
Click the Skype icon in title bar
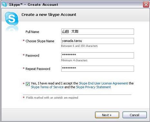coord(5,4)
